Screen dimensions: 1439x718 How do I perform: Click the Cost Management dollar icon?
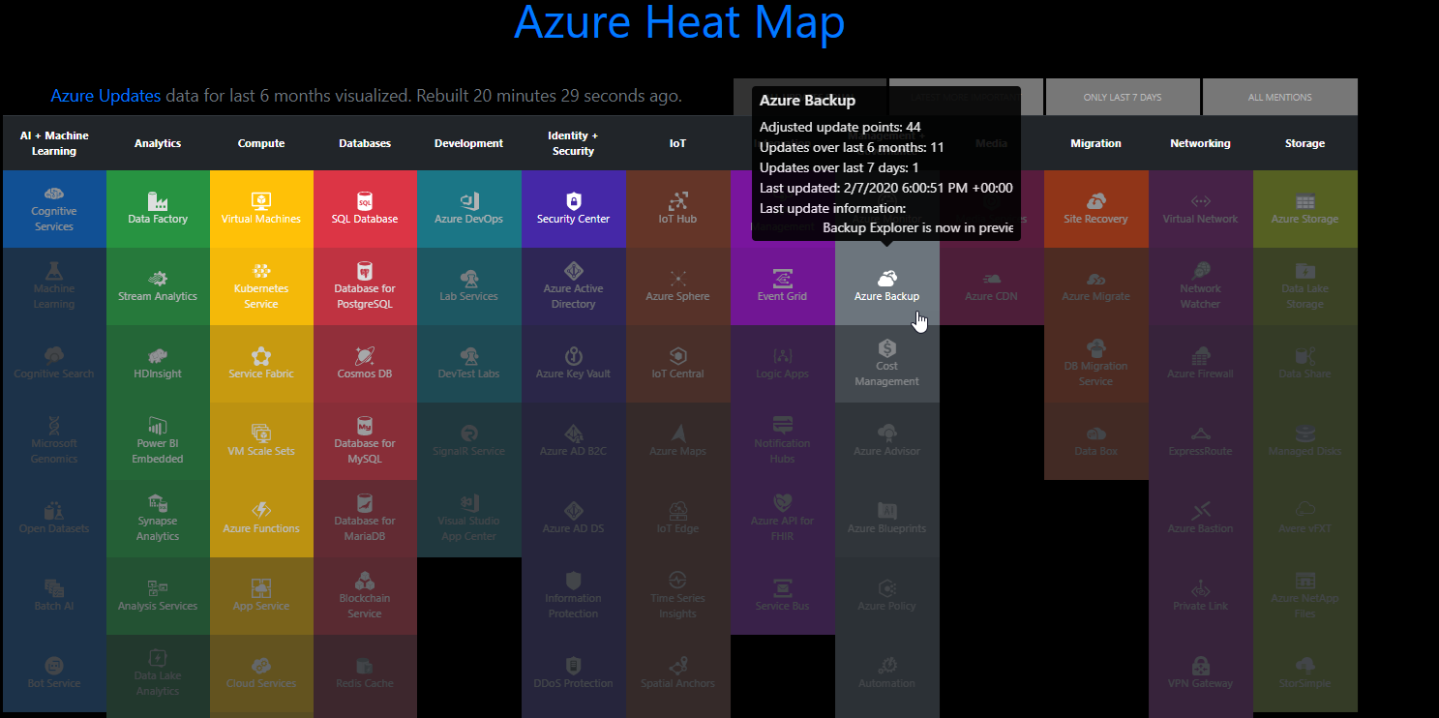[x=886, y=347]
